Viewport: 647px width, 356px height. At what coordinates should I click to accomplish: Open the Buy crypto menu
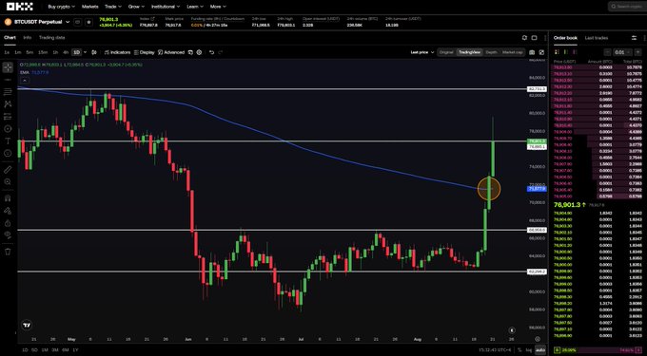coord(62,7)
